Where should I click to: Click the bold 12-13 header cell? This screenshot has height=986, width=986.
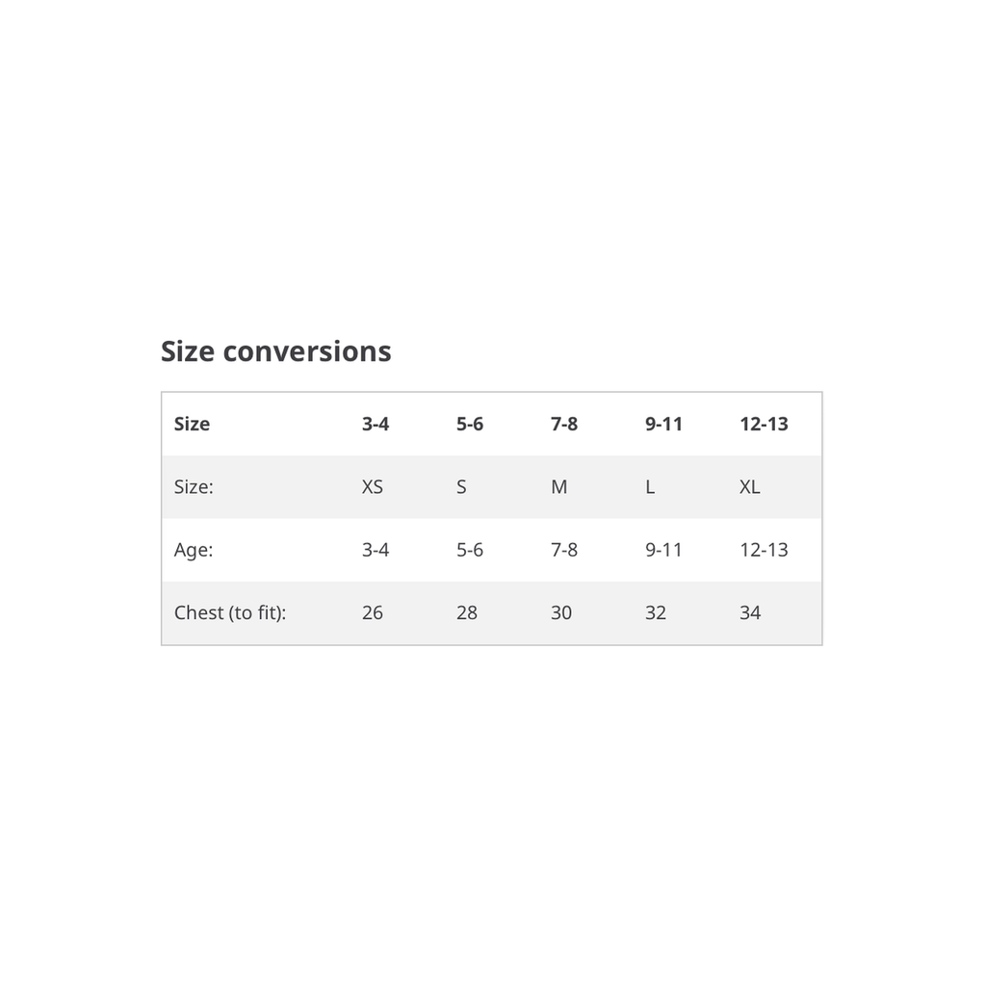(764, 424)
